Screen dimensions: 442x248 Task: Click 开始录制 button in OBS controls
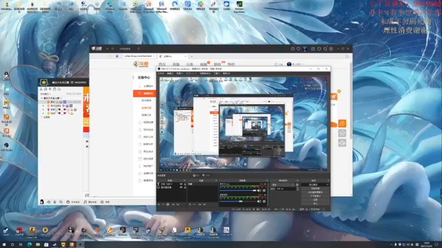[x=315, y=188]
